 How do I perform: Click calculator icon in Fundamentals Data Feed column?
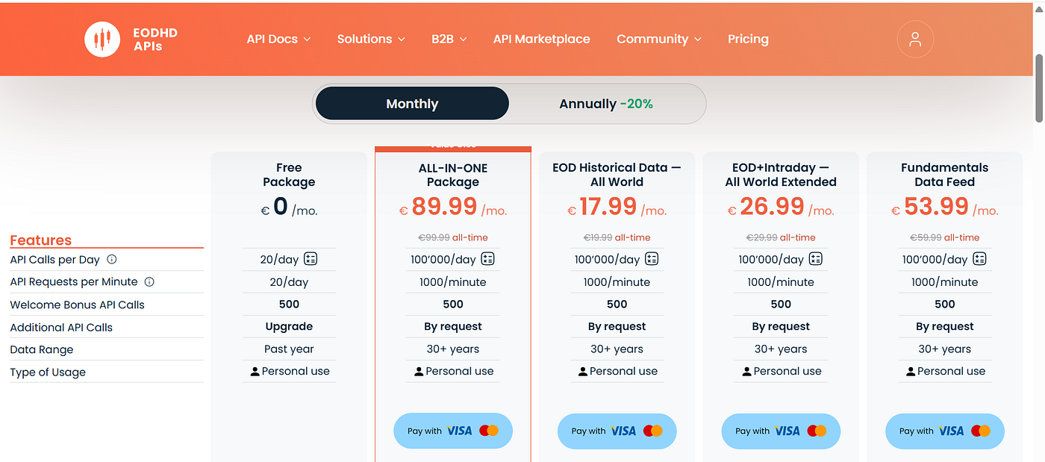coord(979,260)
